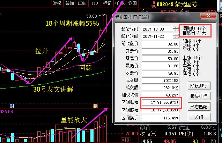Select the 成交额 value 282.9亿

coord(161,88)
